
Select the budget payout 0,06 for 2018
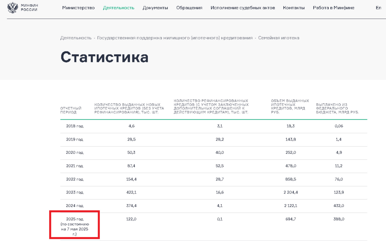[x=339, y=126]
